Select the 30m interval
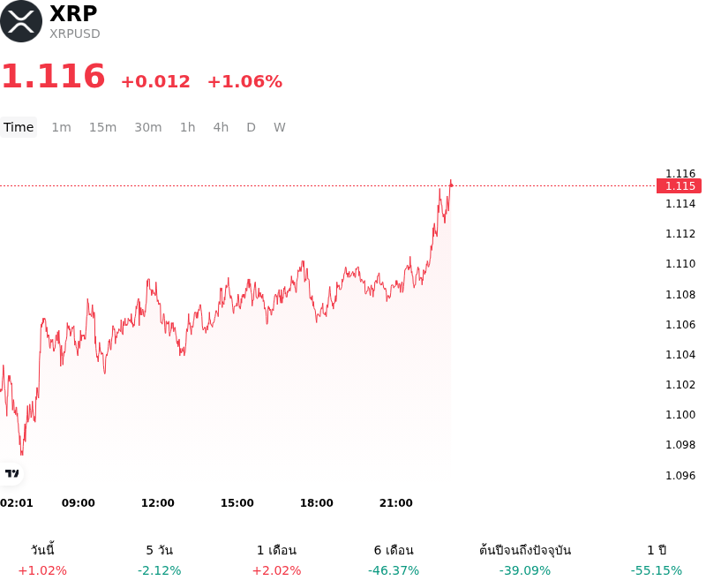706x588 pixels. point(148,127)
